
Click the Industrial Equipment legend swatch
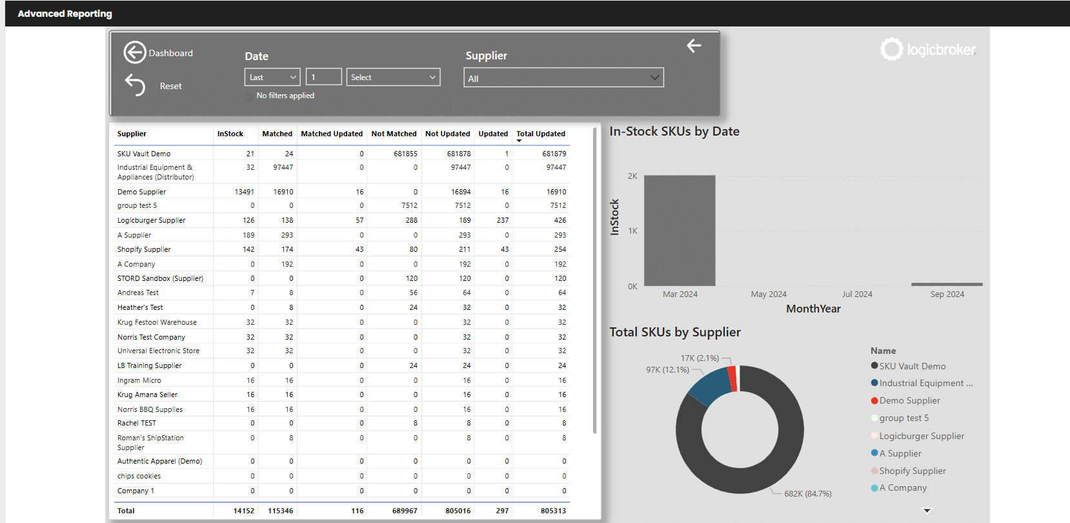[874, 383]
